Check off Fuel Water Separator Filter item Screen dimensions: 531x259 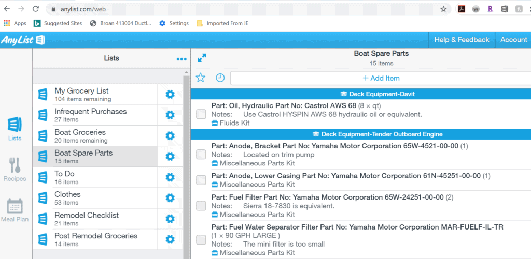201,240
